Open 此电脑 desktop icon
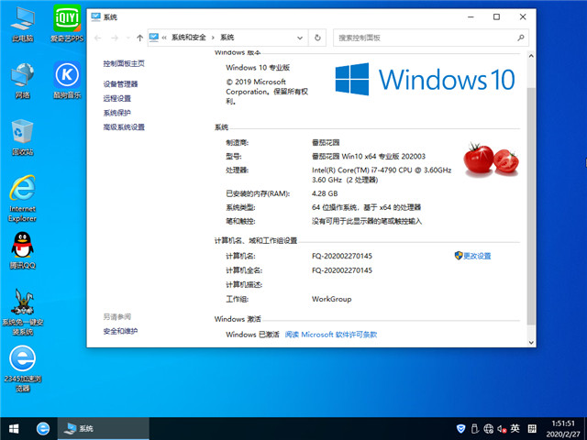 22,25
